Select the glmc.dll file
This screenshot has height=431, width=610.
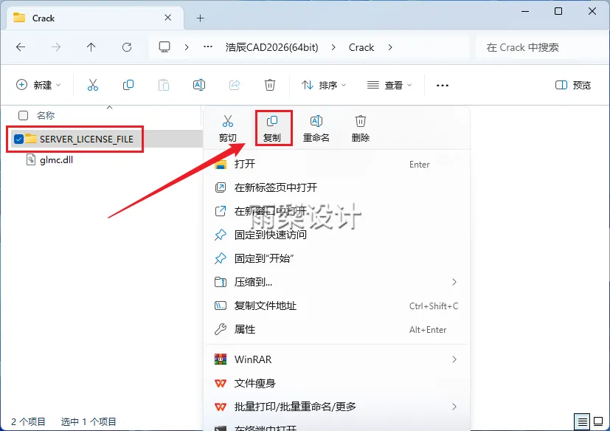tap(56, 159)
